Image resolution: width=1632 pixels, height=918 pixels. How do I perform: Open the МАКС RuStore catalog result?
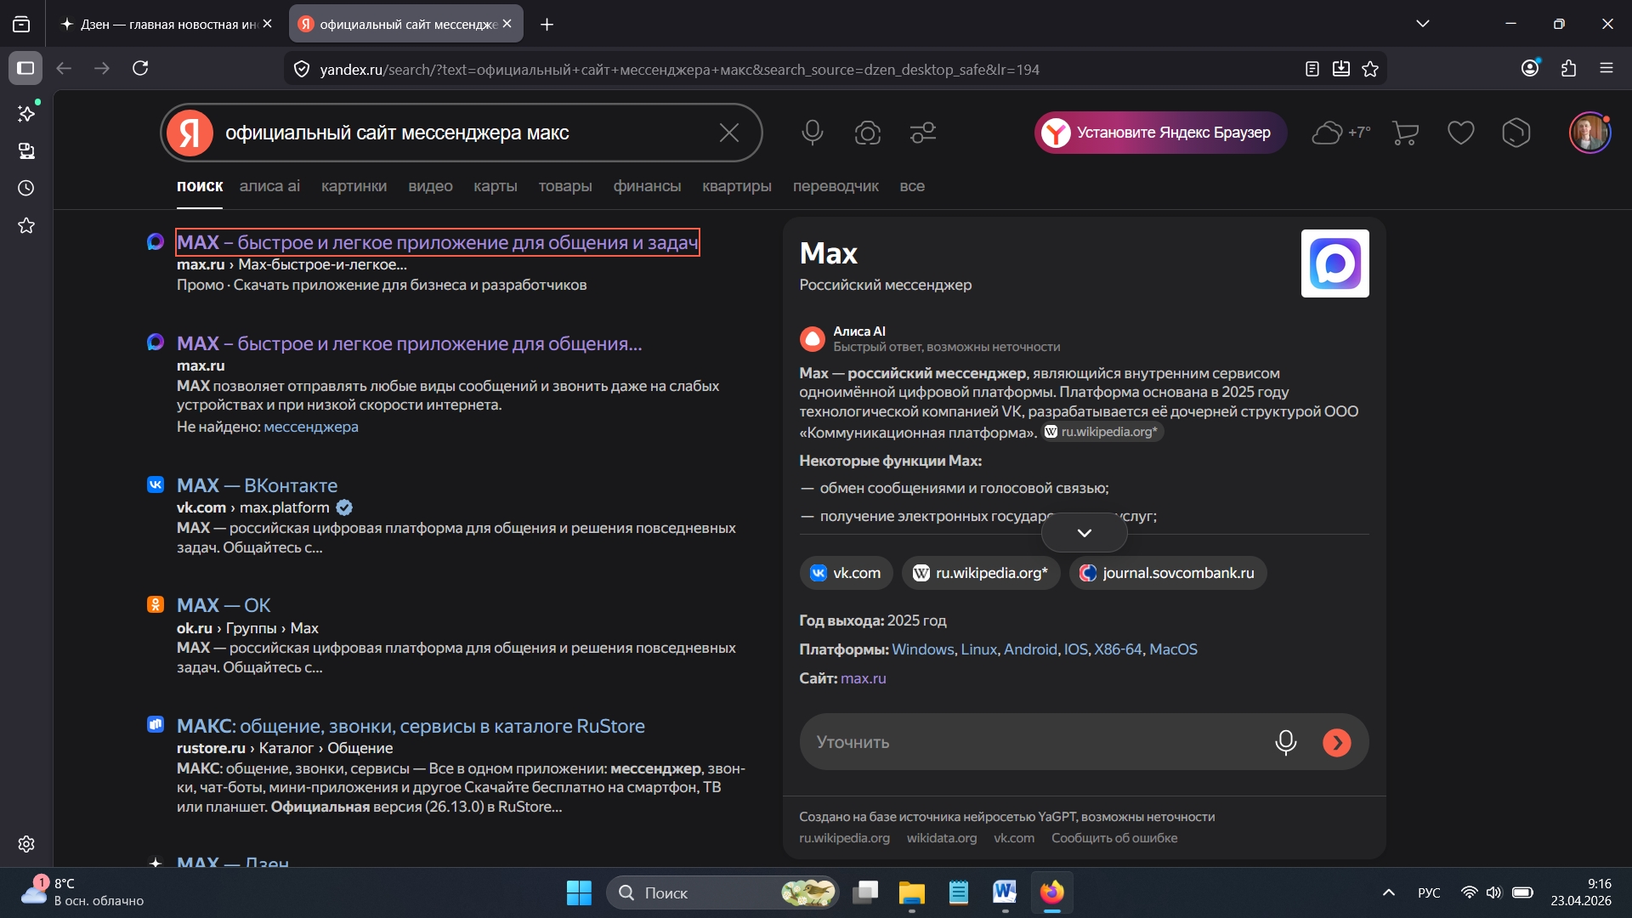pyautogui.click(x=411, y=726)
